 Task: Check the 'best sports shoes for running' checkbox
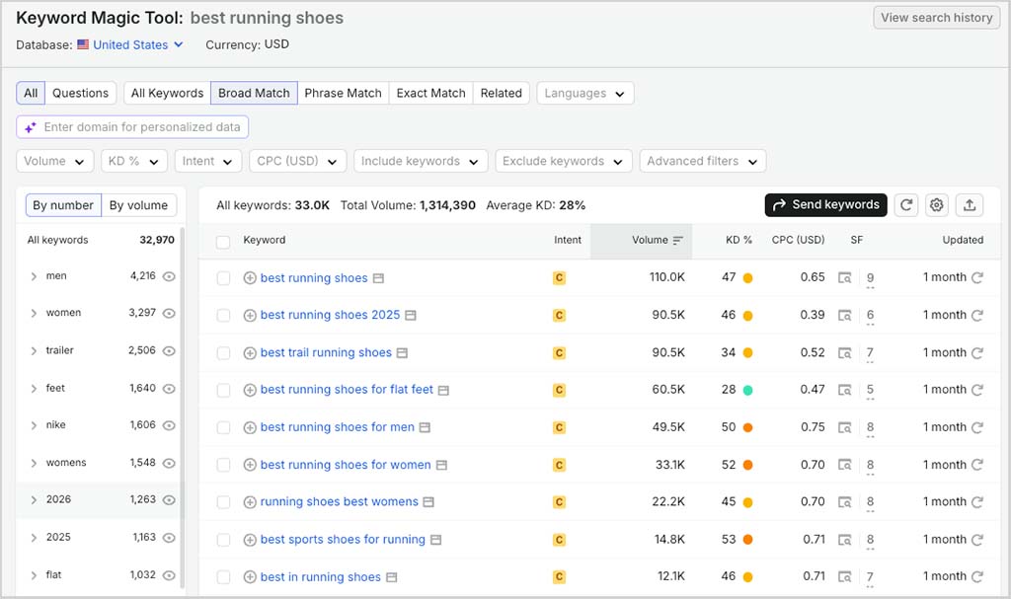coord(223,540)
